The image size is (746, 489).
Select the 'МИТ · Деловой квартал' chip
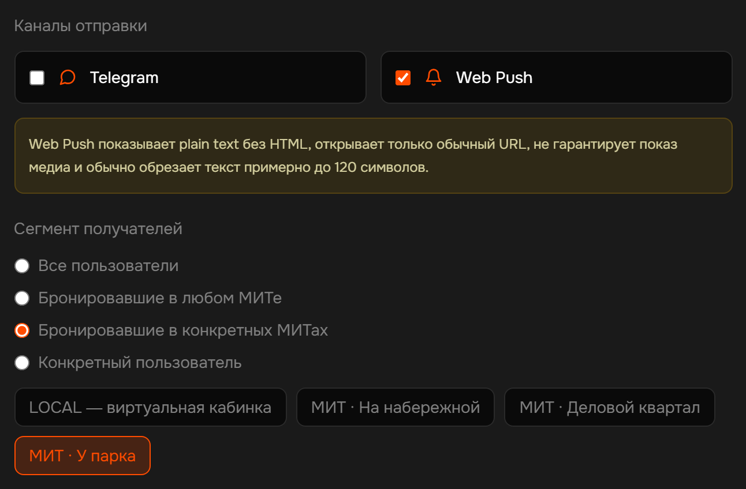click(610, 407)
